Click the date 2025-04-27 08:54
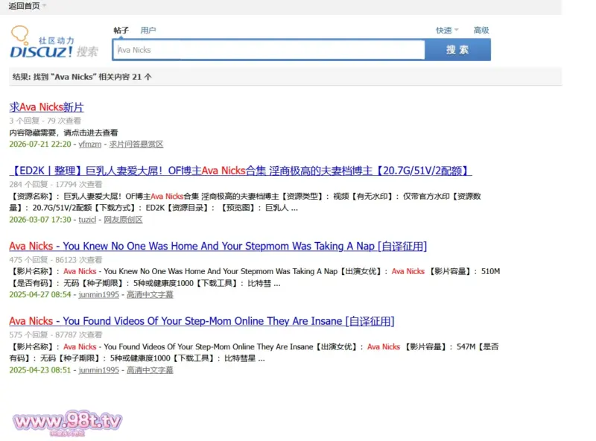 (x=40, y=295)
